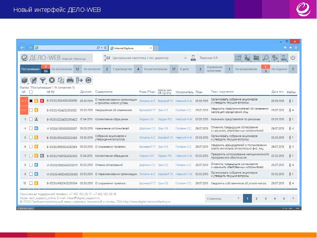Click the power logout icon

[293, 58]
